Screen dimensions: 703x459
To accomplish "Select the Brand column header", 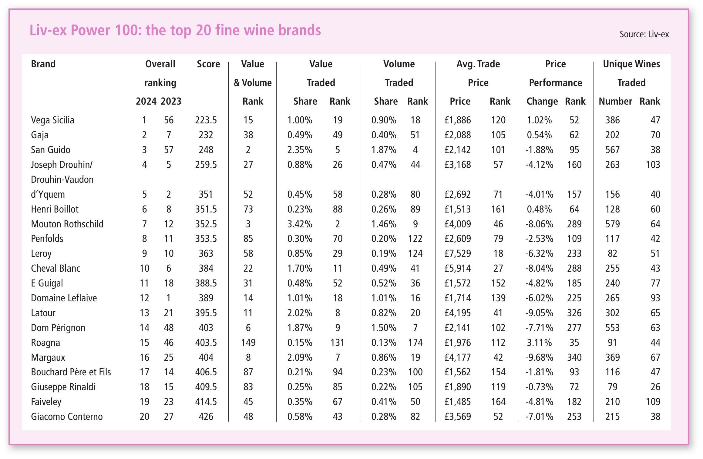I will click(x=43, y=64).
